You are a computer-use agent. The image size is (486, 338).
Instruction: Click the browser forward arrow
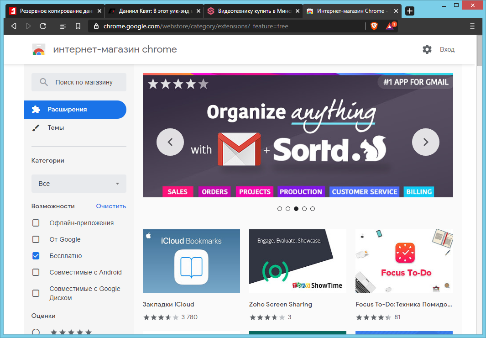click(28, 26)
